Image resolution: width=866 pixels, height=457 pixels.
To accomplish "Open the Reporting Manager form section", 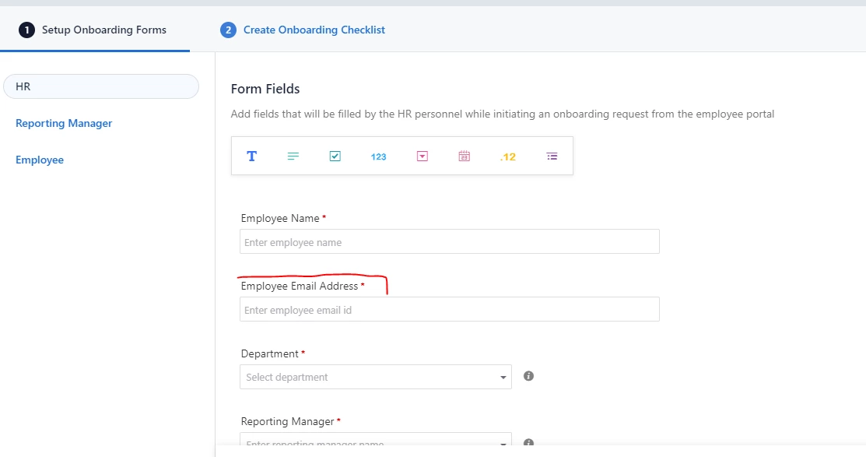I will (x=64, y=123).
